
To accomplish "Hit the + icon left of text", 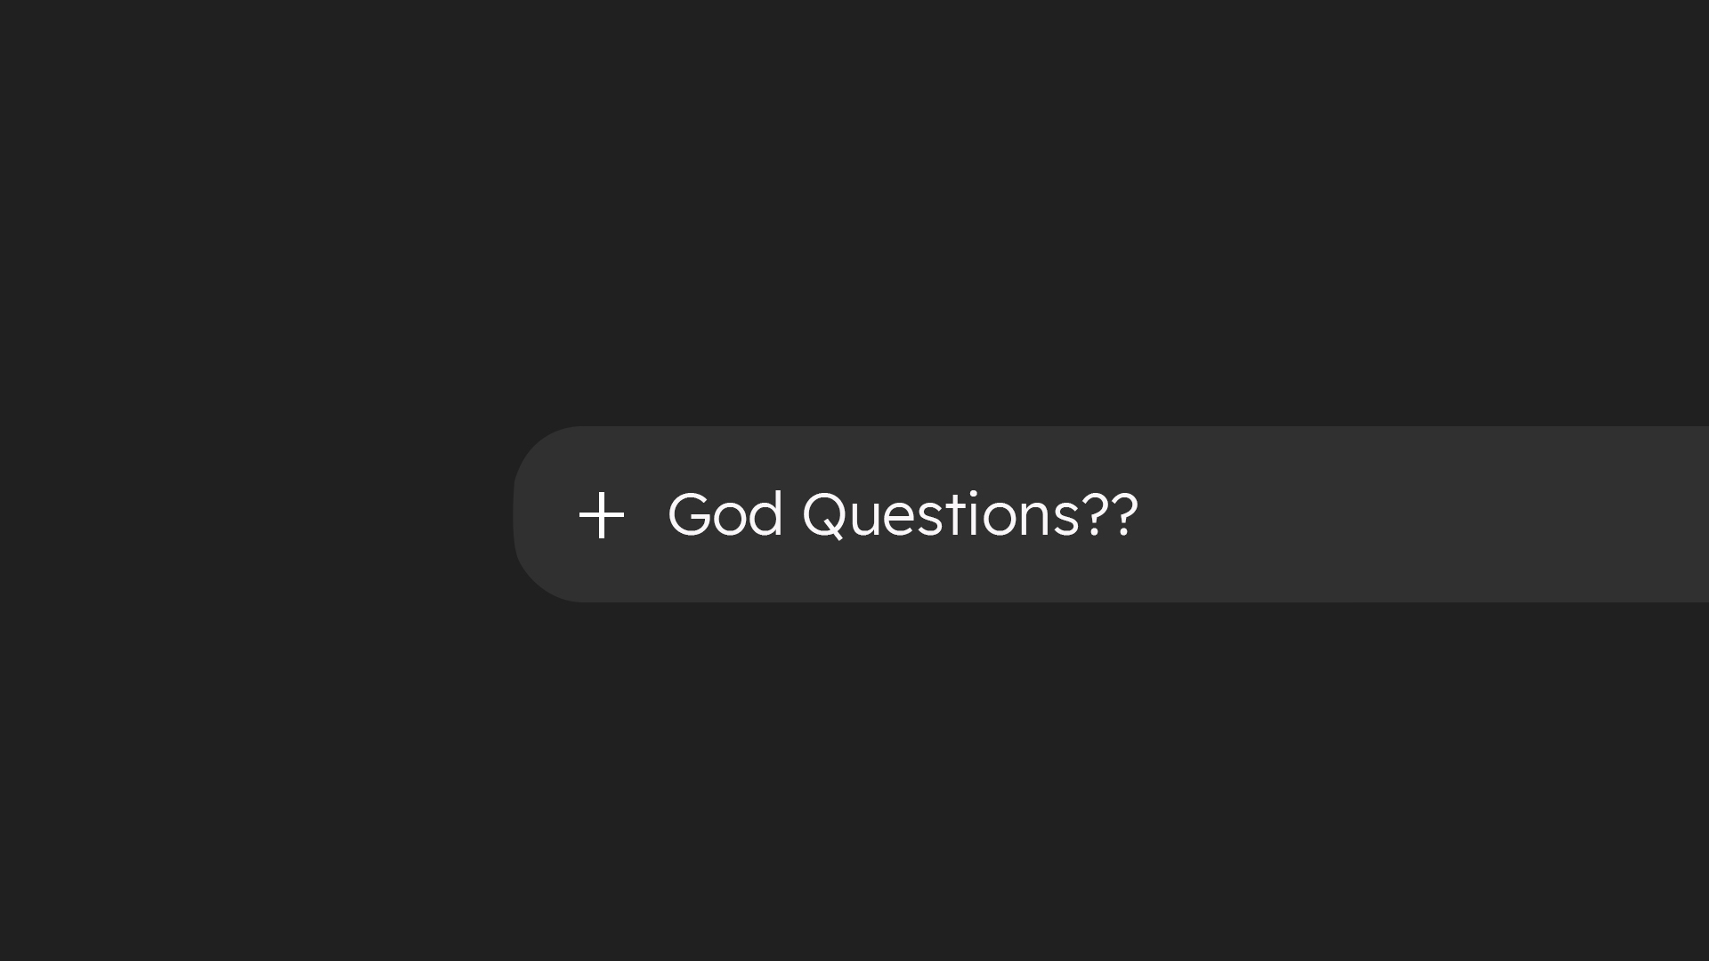I will [x=602, y=515].
